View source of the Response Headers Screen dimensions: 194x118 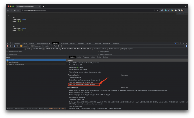point(124,75)
